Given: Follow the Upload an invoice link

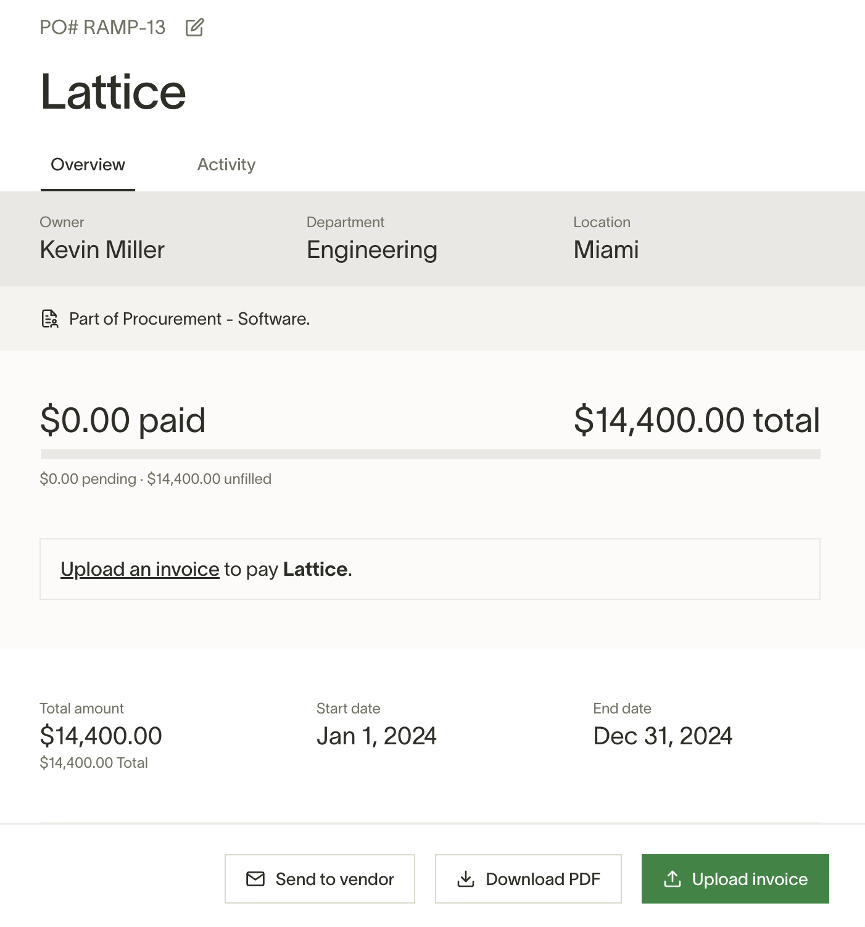Looking at the screenshot, I should tap(140, 569).
